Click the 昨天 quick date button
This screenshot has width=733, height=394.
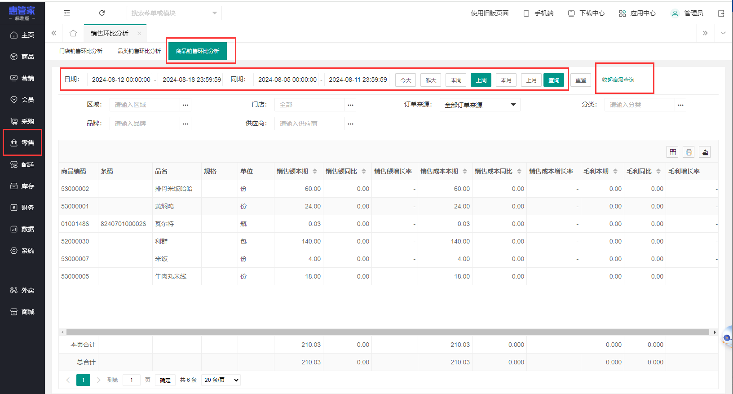(431, 80)
